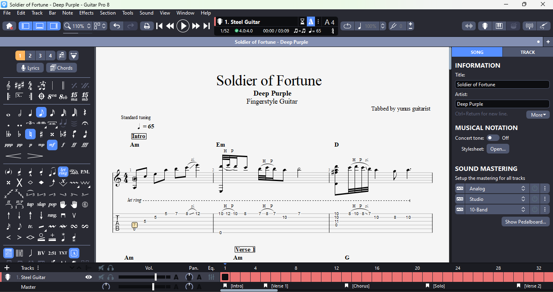Open the Section menu

click(108, 13)
